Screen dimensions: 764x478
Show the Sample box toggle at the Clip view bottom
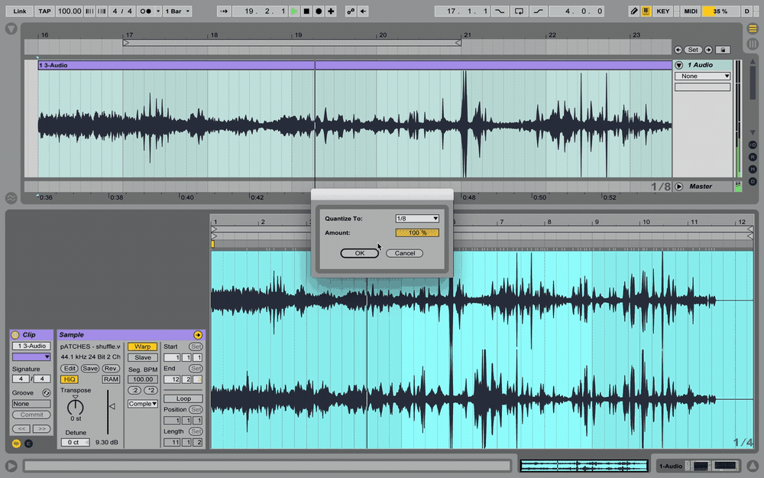pos(16,444)
